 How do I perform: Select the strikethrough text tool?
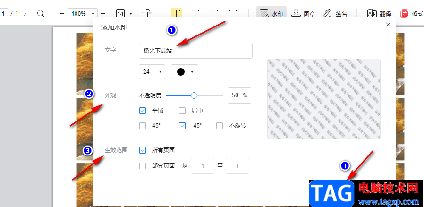(x=214, y=13)
